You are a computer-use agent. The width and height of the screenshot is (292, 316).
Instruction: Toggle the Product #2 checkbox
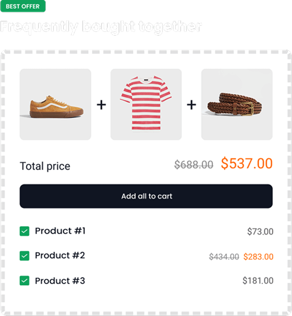pos(25,256)
